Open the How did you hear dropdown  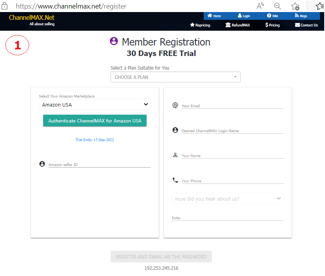[x=227, y=199]
